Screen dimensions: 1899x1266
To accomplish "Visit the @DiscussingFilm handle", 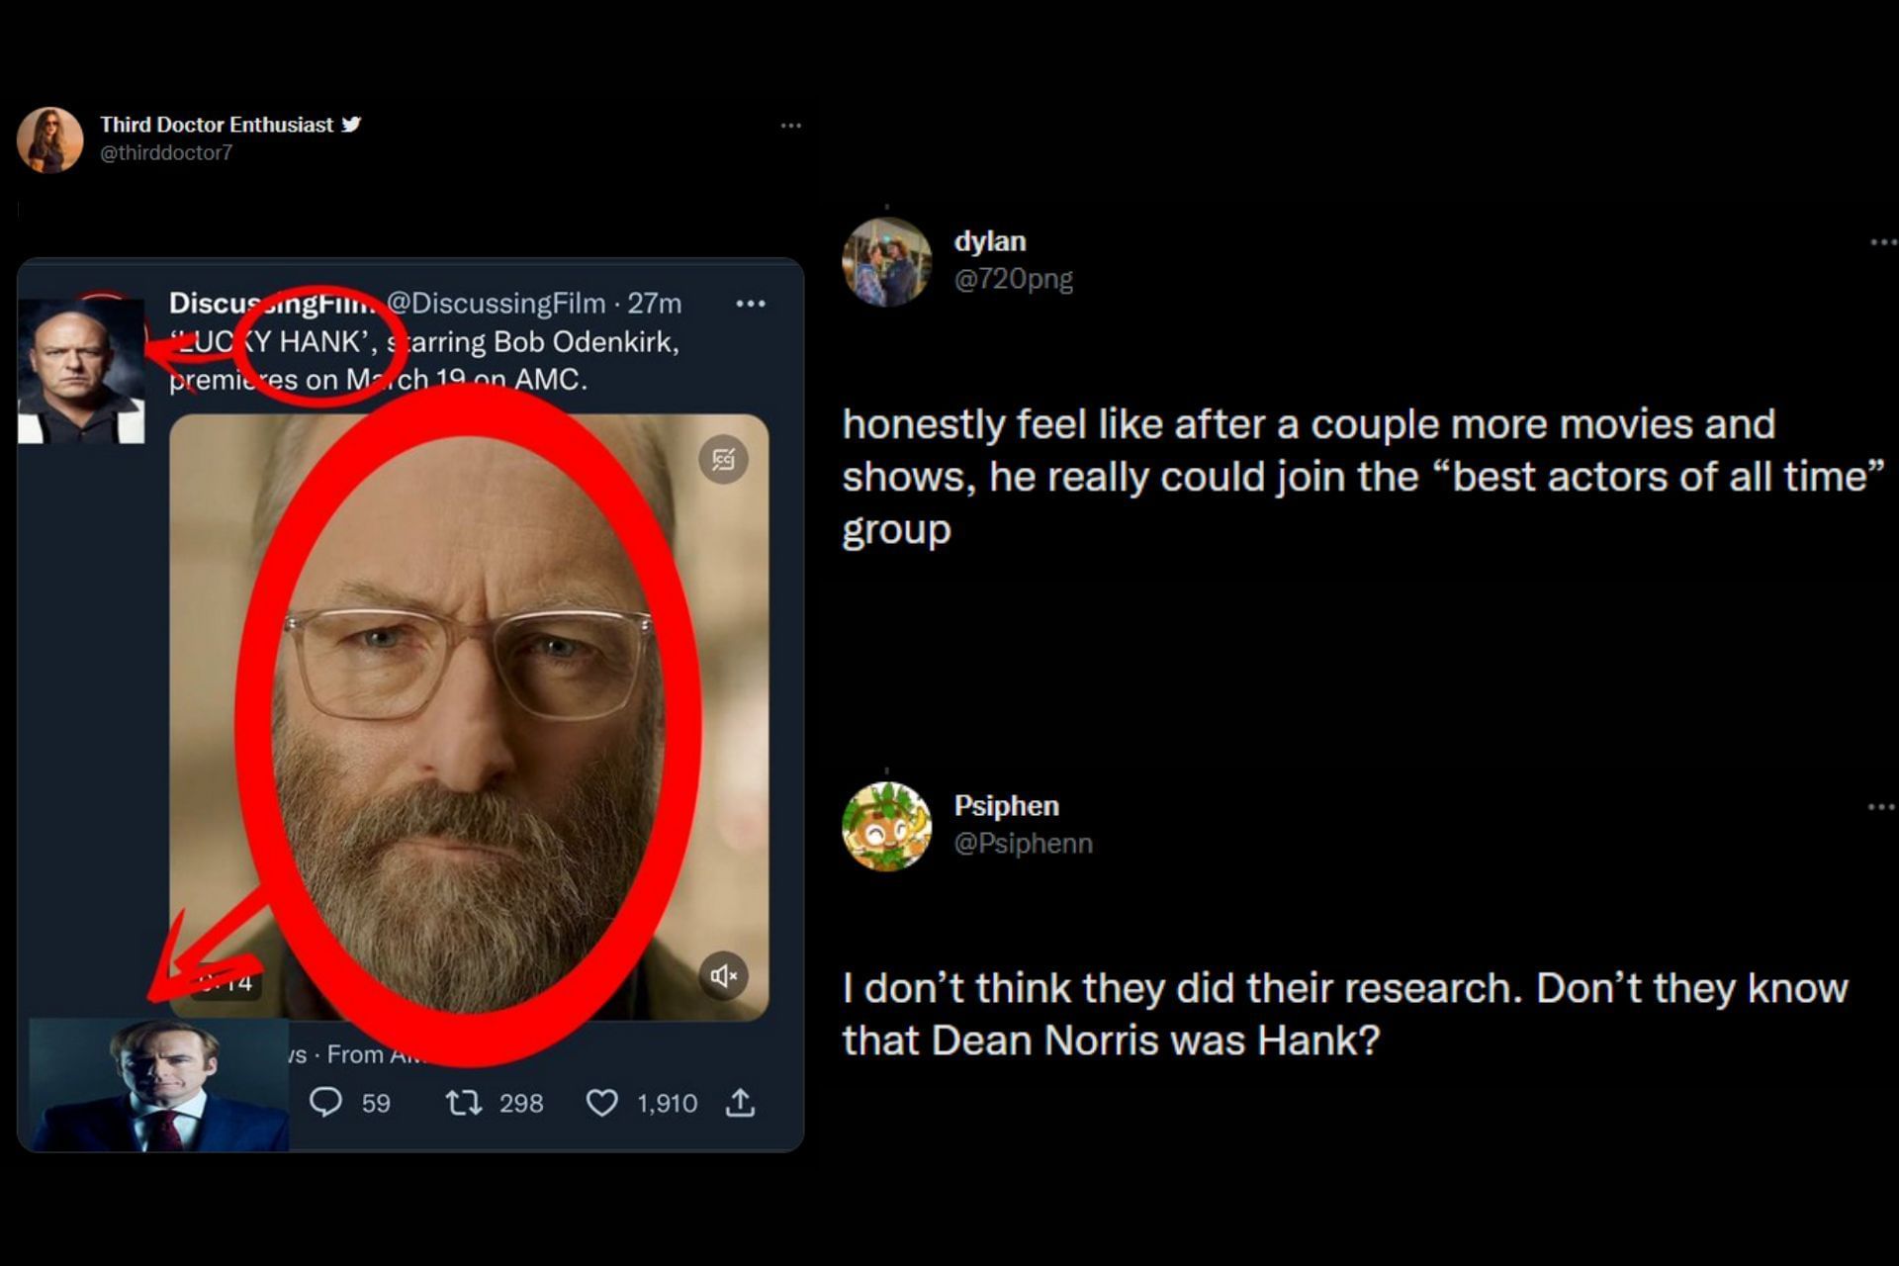I will pyautogui.click(x=496, y=303).
